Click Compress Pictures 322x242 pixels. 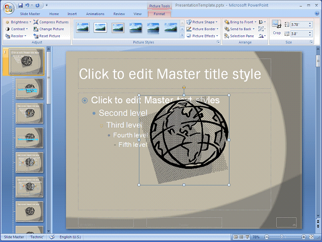coord(51,22)
